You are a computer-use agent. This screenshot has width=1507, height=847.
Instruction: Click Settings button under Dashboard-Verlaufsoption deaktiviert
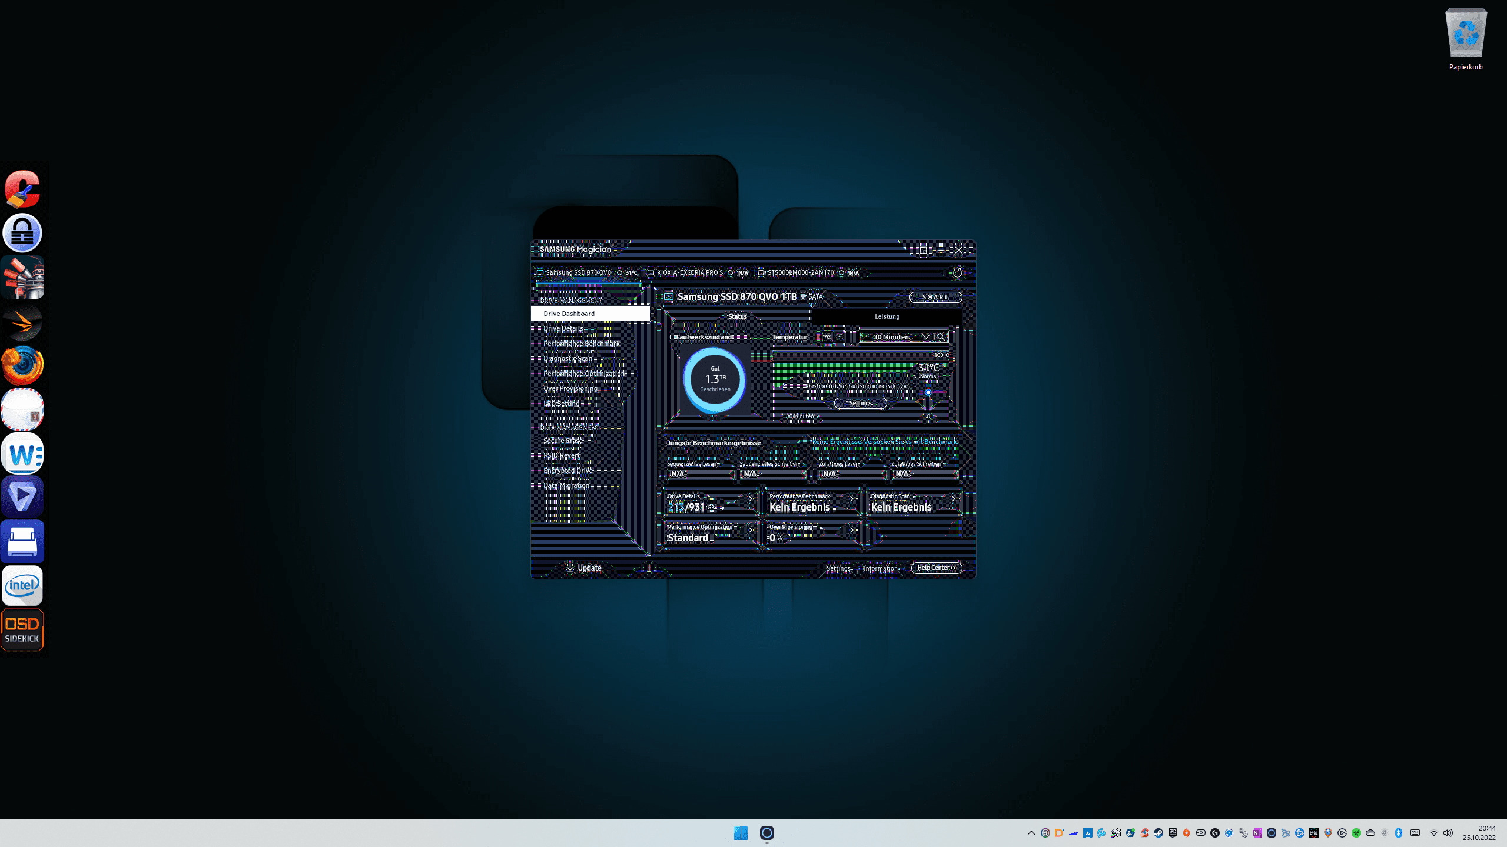pos(860,403)
